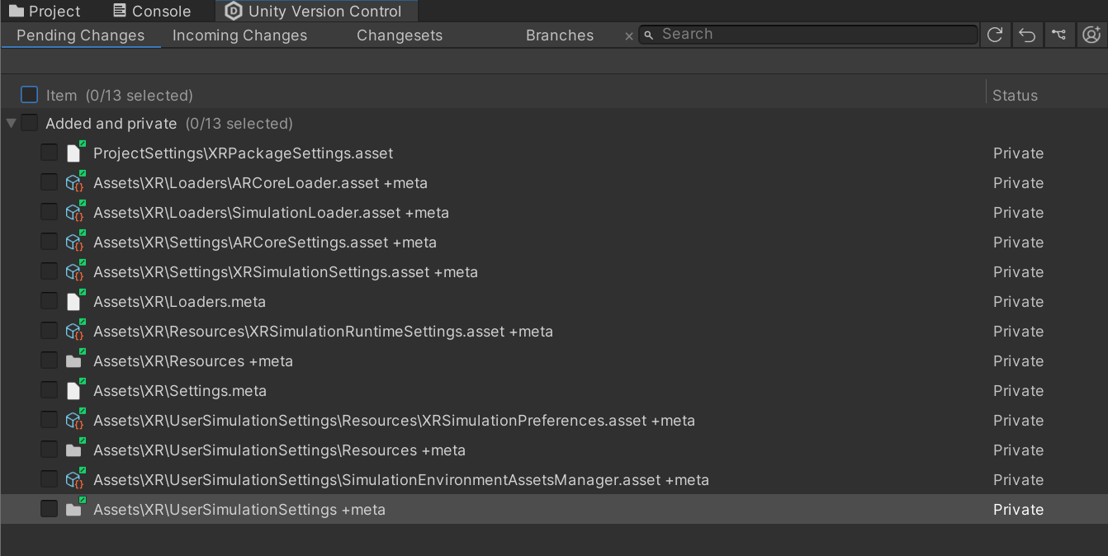Clear the search field with the x
Image resolution: width=1108 pixels, height=556 pixels.
(629, 35)
